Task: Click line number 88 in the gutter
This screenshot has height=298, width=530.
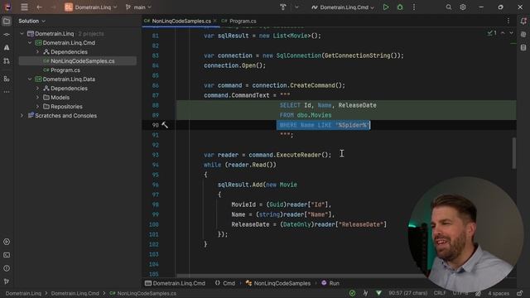Action: point(155,105)
